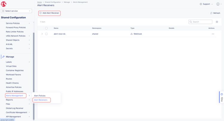Click the Refresh button
The width and height of the screenshot is (224, 121).
point(215,13)
